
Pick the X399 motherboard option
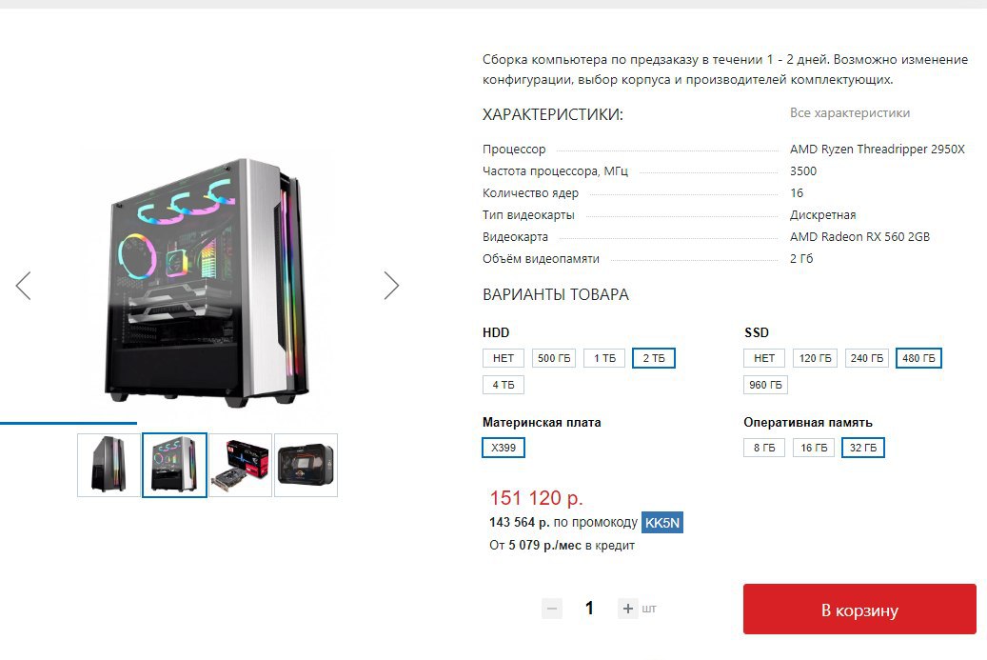click(503, 448)
